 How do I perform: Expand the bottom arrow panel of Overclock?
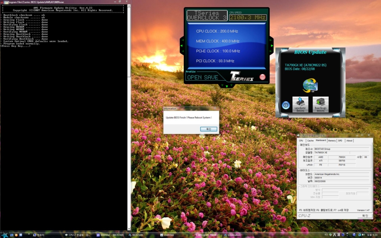click(x=227, y=86)
